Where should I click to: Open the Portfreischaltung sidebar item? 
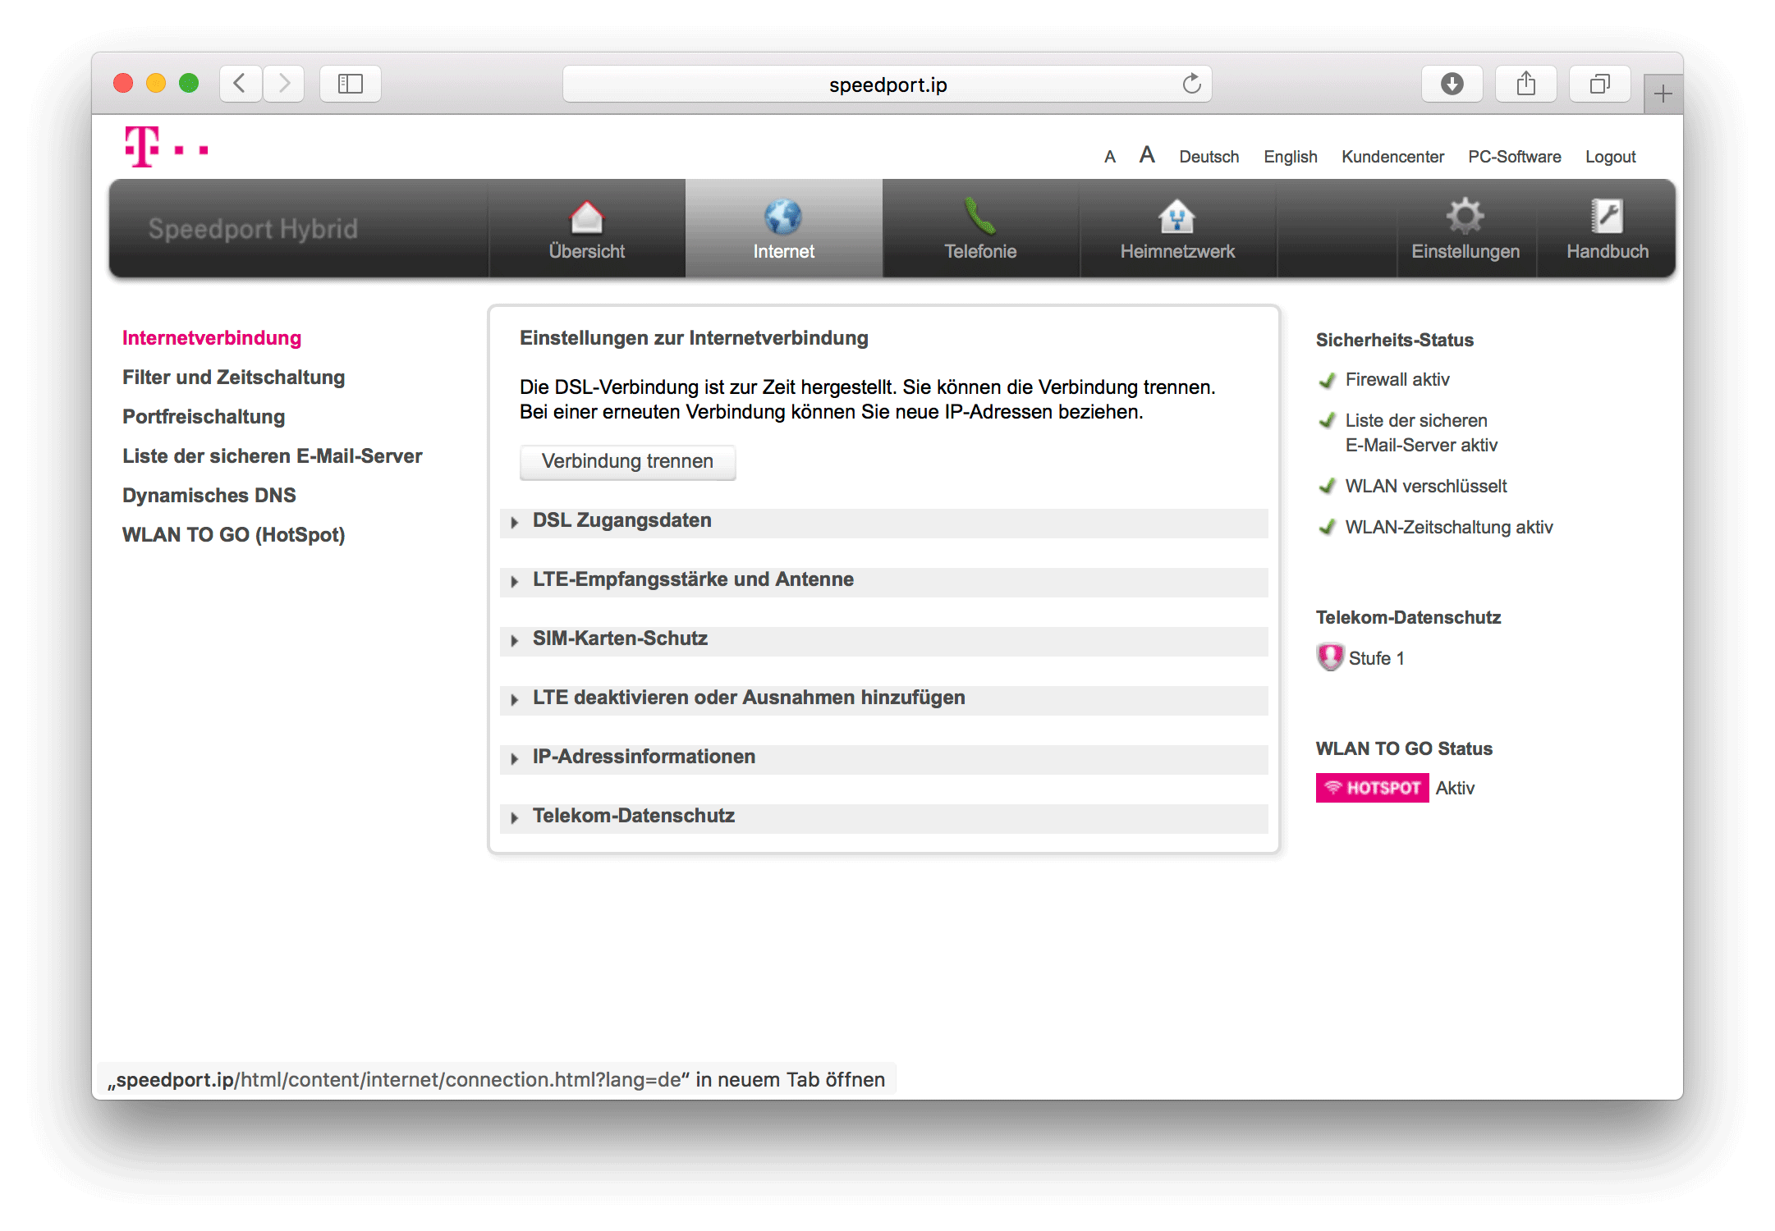(204, 417)
